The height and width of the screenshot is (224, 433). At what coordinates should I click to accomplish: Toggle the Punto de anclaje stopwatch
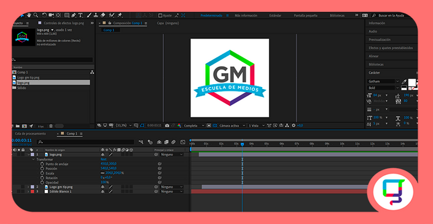(x=42, y=164)
